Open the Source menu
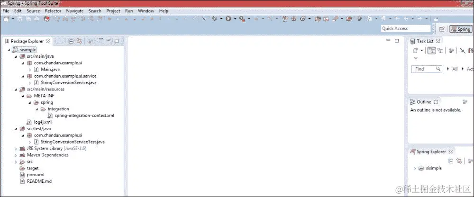The image size is (474, 197). [33, 11]
